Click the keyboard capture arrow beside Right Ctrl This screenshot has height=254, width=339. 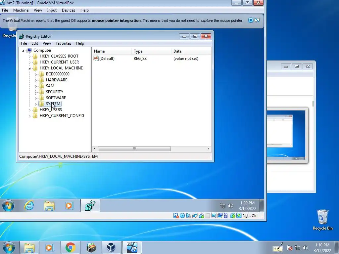[x=239, y=216]
